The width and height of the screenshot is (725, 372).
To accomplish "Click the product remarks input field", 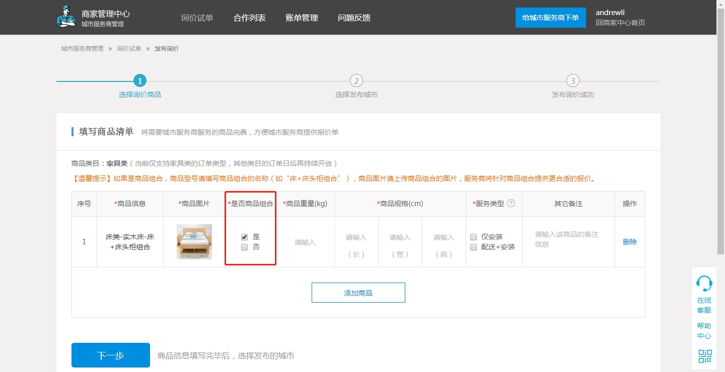I will (568, 242).
